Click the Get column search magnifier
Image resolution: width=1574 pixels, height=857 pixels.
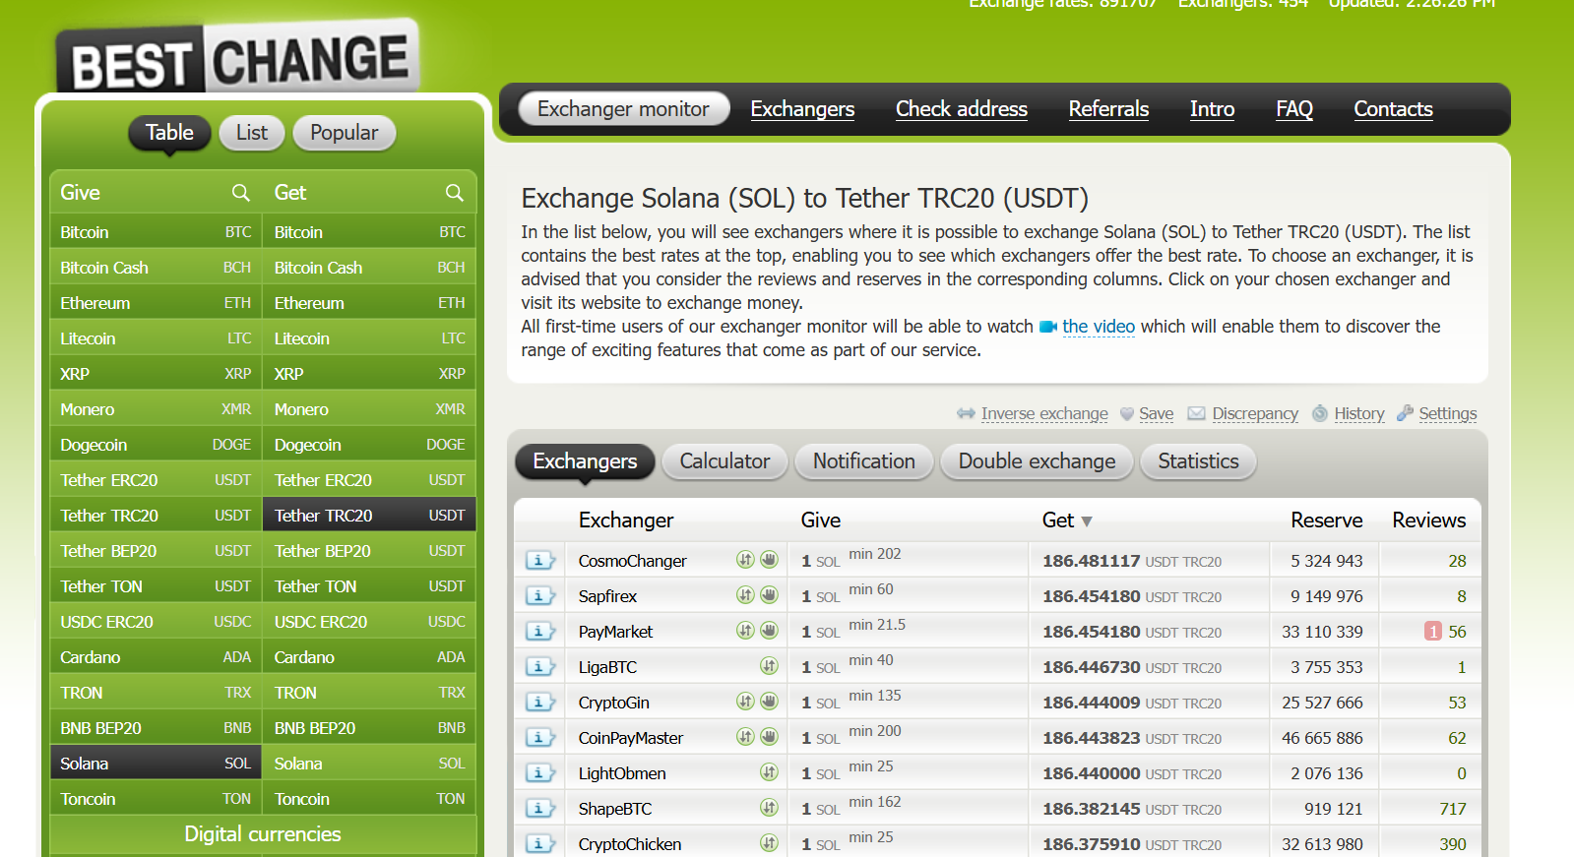(x=454, y=193)
